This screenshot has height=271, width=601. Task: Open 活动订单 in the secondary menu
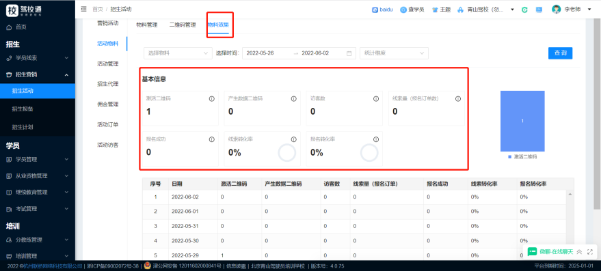click(x=108, y=124)
